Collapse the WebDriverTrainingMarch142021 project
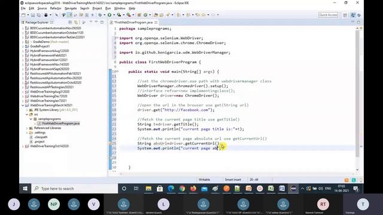Viewport: 383px width, 215px height. pyautogui.click(x=23, y=105)
